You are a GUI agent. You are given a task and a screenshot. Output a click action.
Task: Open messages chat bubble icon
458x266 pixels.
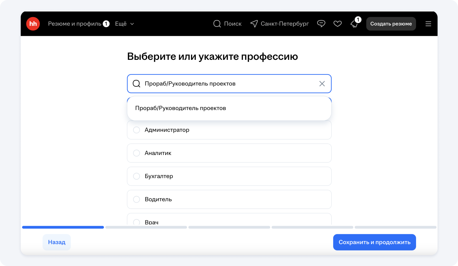[x=321, y=24]
